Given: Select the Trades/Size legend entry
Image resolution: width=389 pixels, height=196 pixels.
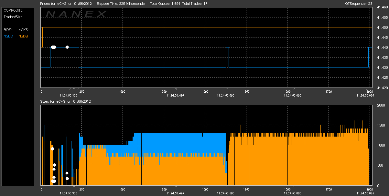Looking at the screenshot, I should coord(13,17).
